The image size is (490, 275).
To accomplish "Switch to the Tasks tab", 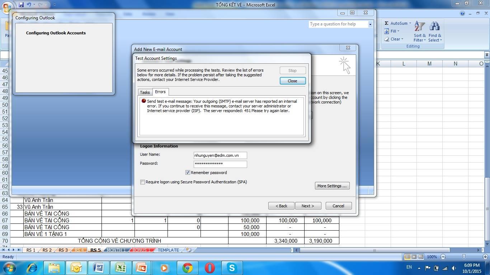I will [x=145, y=92].
